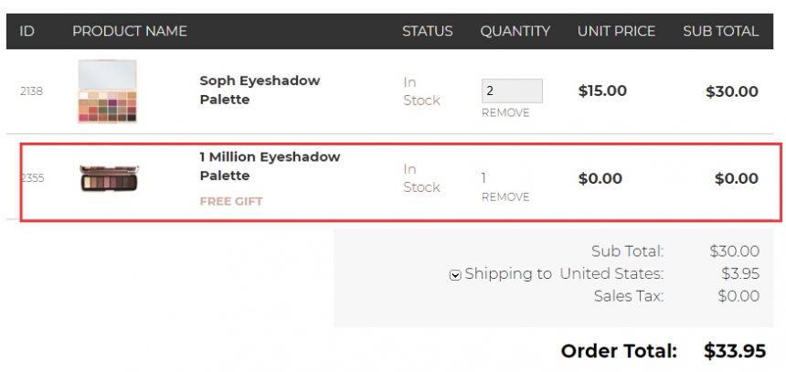Click the SUB TOTAL column header
786x372 pixels.
pyautogui.click(x=720, y=31)
